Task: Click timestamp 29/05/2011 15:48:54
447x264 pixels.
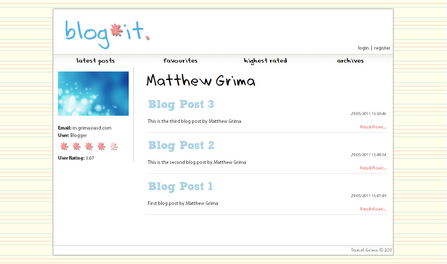Action: 368,155
